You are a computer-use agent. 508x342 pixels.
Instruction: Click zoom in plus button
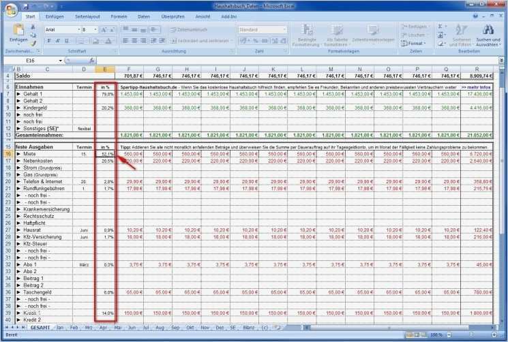point(494,335)
